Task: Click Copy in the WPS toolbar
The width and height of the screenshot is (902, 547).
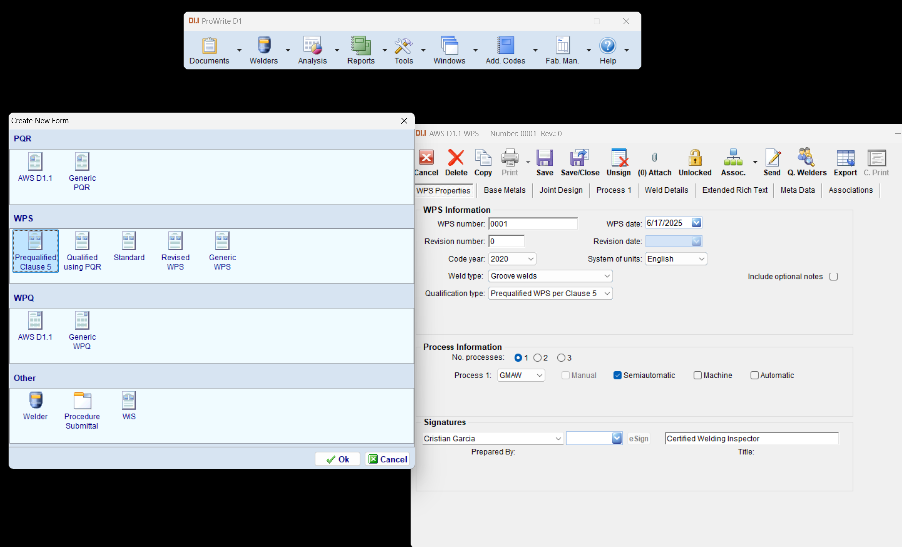Action: [483, 162]
